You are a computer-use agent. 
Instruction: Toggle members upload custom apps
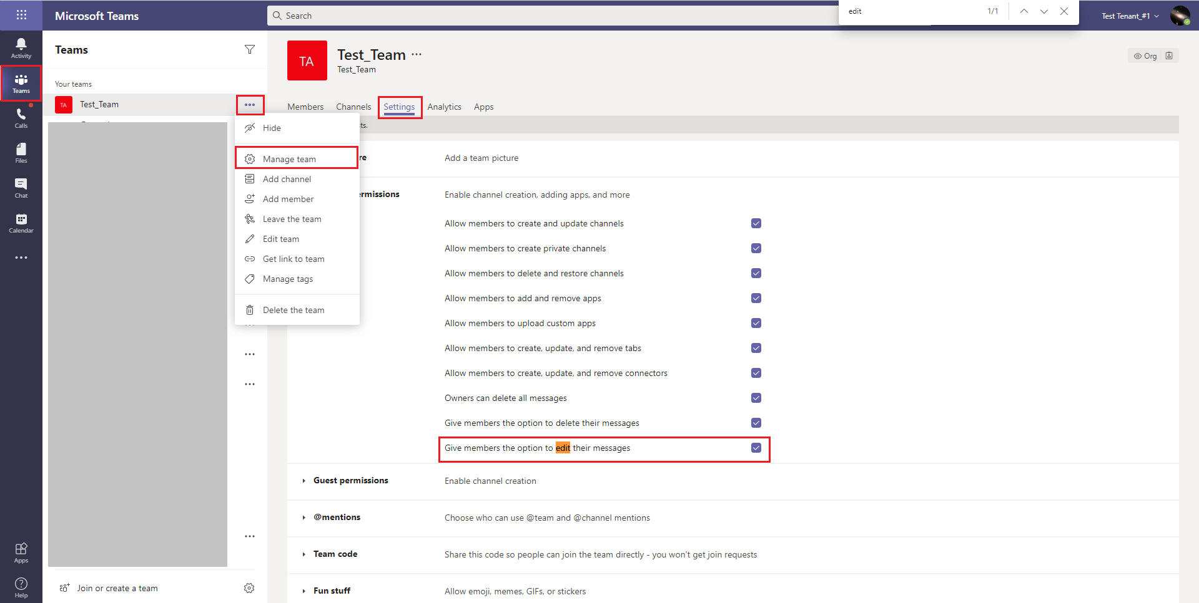point(756,323)
